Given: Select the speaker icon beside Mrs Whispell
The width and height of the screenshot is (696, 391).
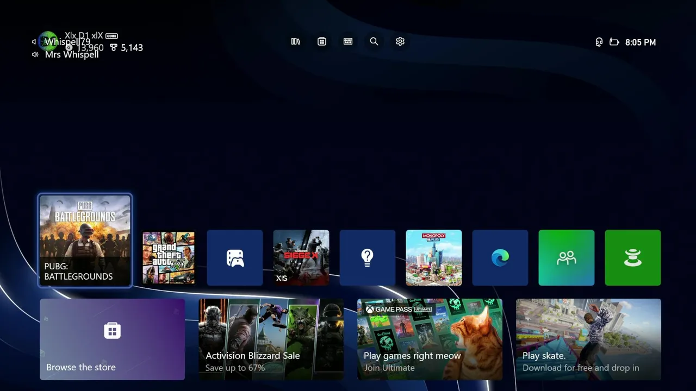Looking at the screenshot, I should [x=35, y=54].
